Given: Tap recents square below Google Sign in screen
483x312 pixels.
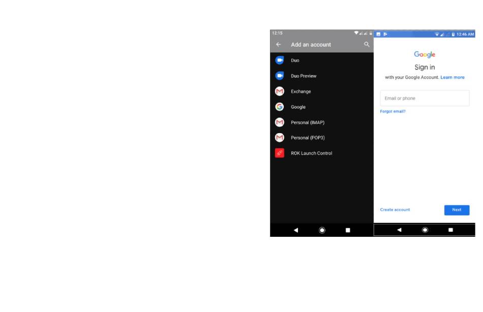Looking at the screenshot, I should 450,230.
